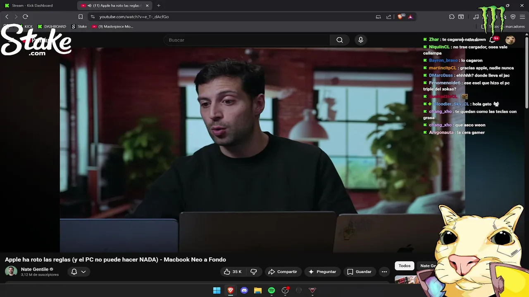Open the extensions puzzle icon
The width and height of the screenshot is (529, 297).
(x=452, y=16)
